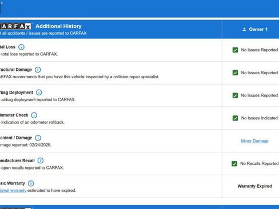Click green checkmark in Structural Damage row

(x=235, y=73)
